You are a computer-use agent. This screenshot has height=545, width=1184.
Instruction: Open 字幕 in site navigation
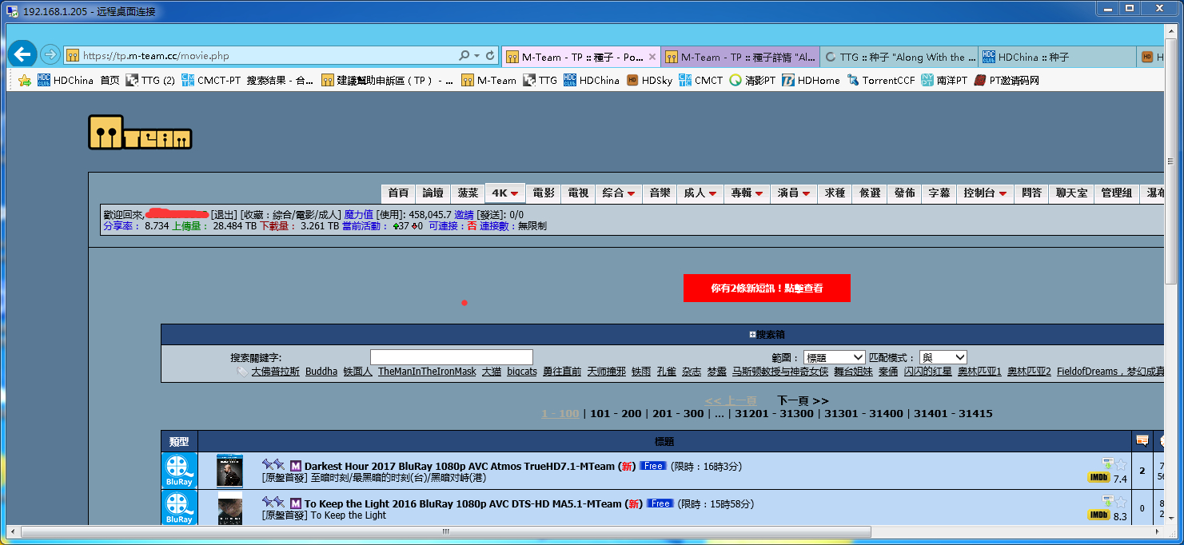pos(939,193)
